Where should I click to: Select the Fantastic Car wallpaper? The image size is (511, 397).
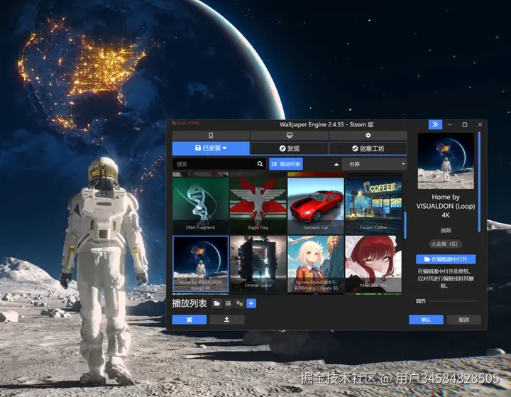[316, 205]
